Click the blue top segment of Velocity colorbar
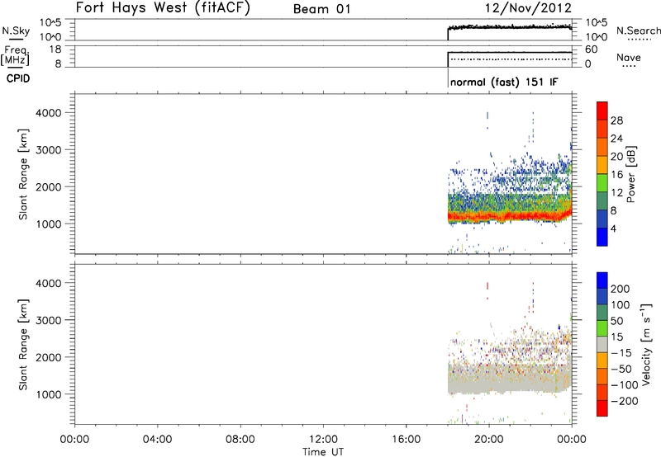The width and height of the screenshot is (661, 457). point(602,280)
